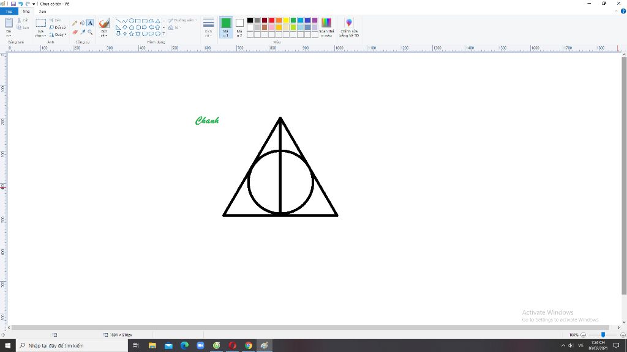Click the zoom in plus button
The height and width of the screenshot is (352, 627).
click(623, 335)
